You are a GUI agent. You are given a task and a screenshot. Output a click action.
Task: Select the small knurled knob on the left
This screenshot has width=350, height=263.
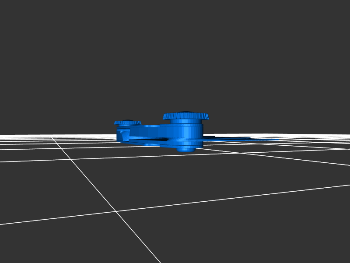point(127,123)
